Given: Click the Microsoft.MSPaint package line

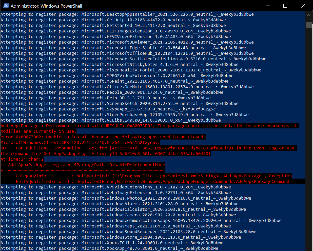Looking at the screenshot, I should coord(114,81).
